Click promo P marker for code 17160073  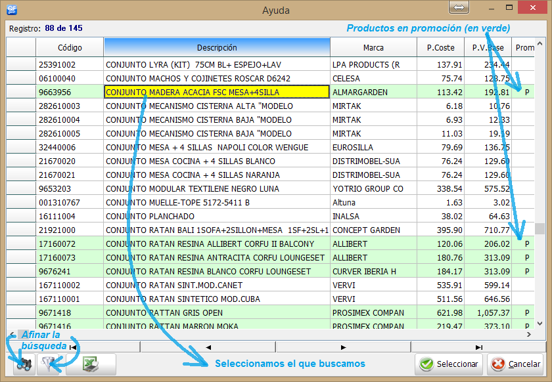tap(527, 257)
